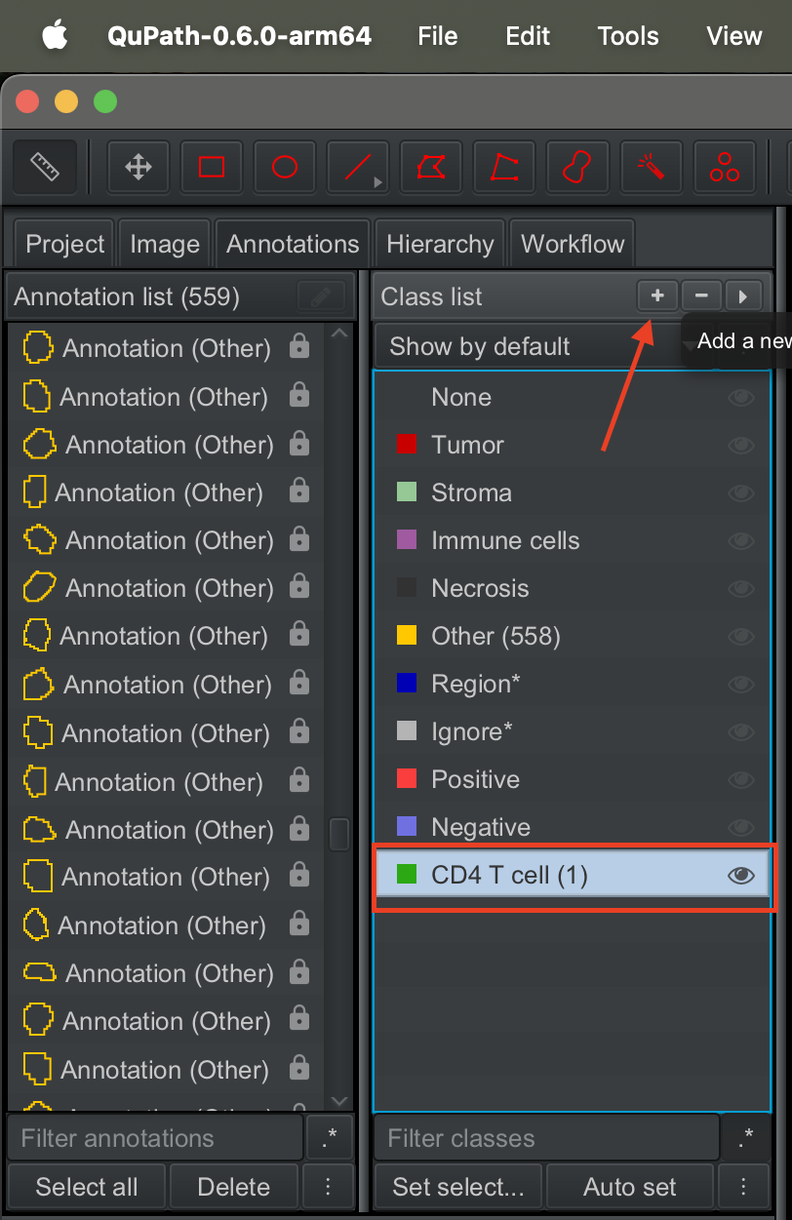This screenshot has width=792, height=1220.
Task: Click the Filter classes input field
Action: [x=546, y=1138]
